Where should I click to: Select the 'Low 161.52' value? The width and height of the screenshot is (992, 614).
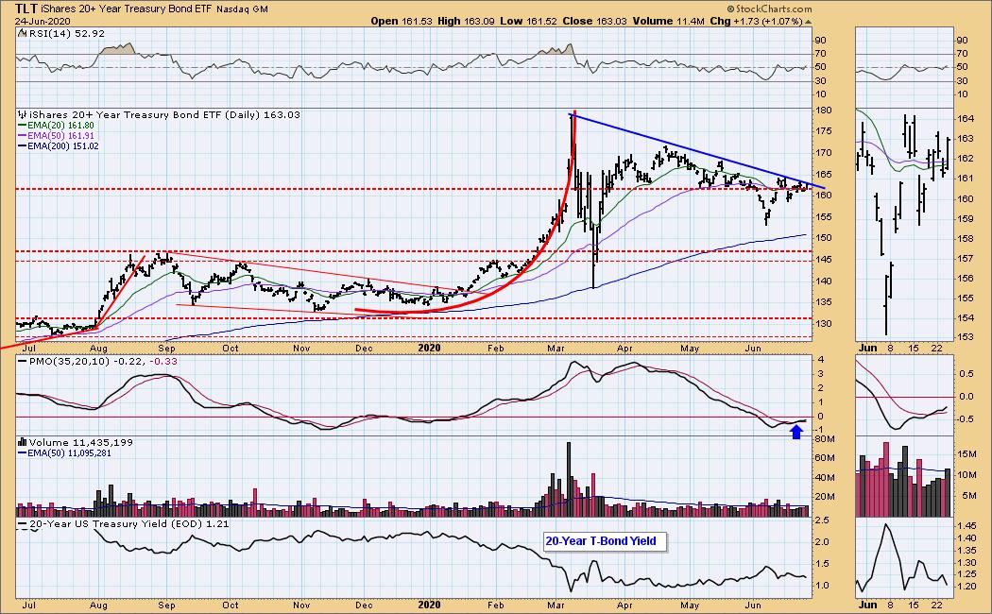click(528, 21)
